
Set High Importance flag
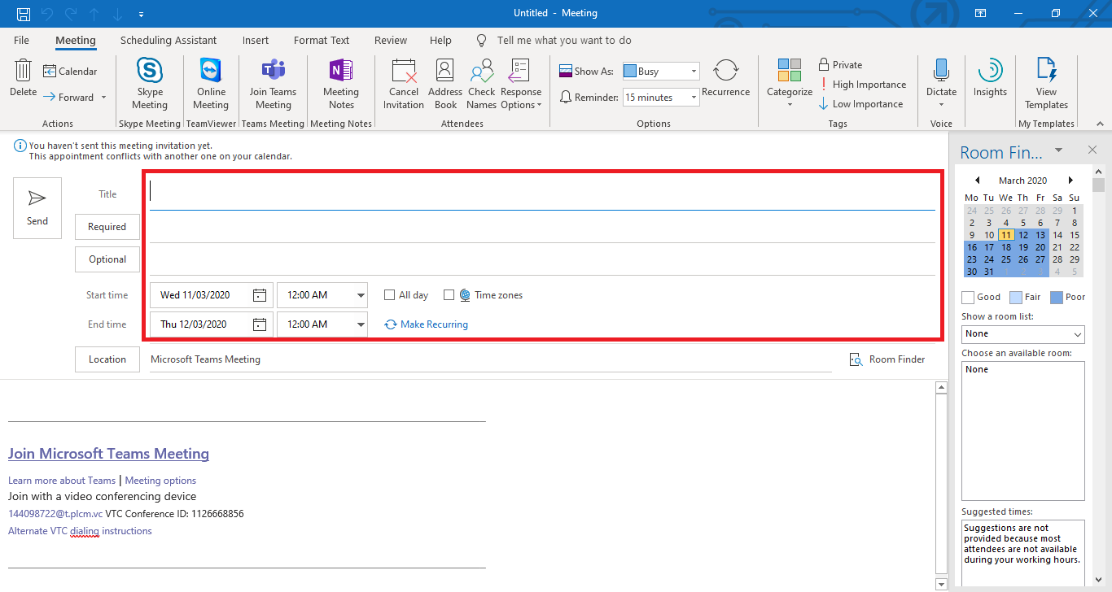click(x=862, y=85)
